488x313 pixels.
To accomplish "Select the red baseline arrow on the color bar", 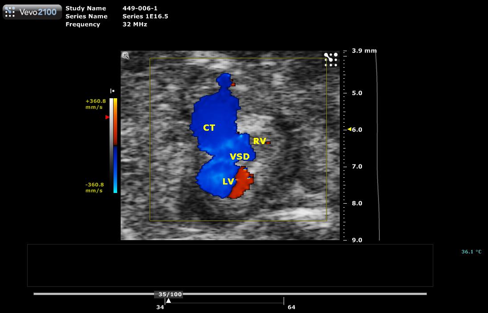I will 107,117.
